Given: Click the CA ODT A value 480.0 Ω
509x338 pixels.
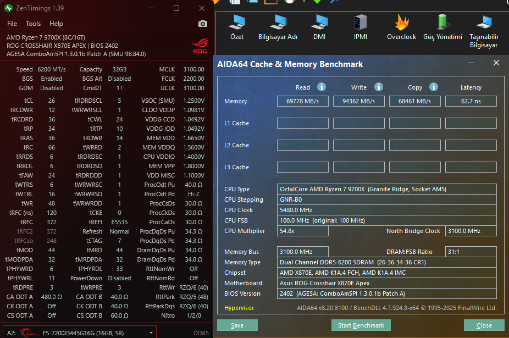Looking at the screenshot, I should pos(52,297).
